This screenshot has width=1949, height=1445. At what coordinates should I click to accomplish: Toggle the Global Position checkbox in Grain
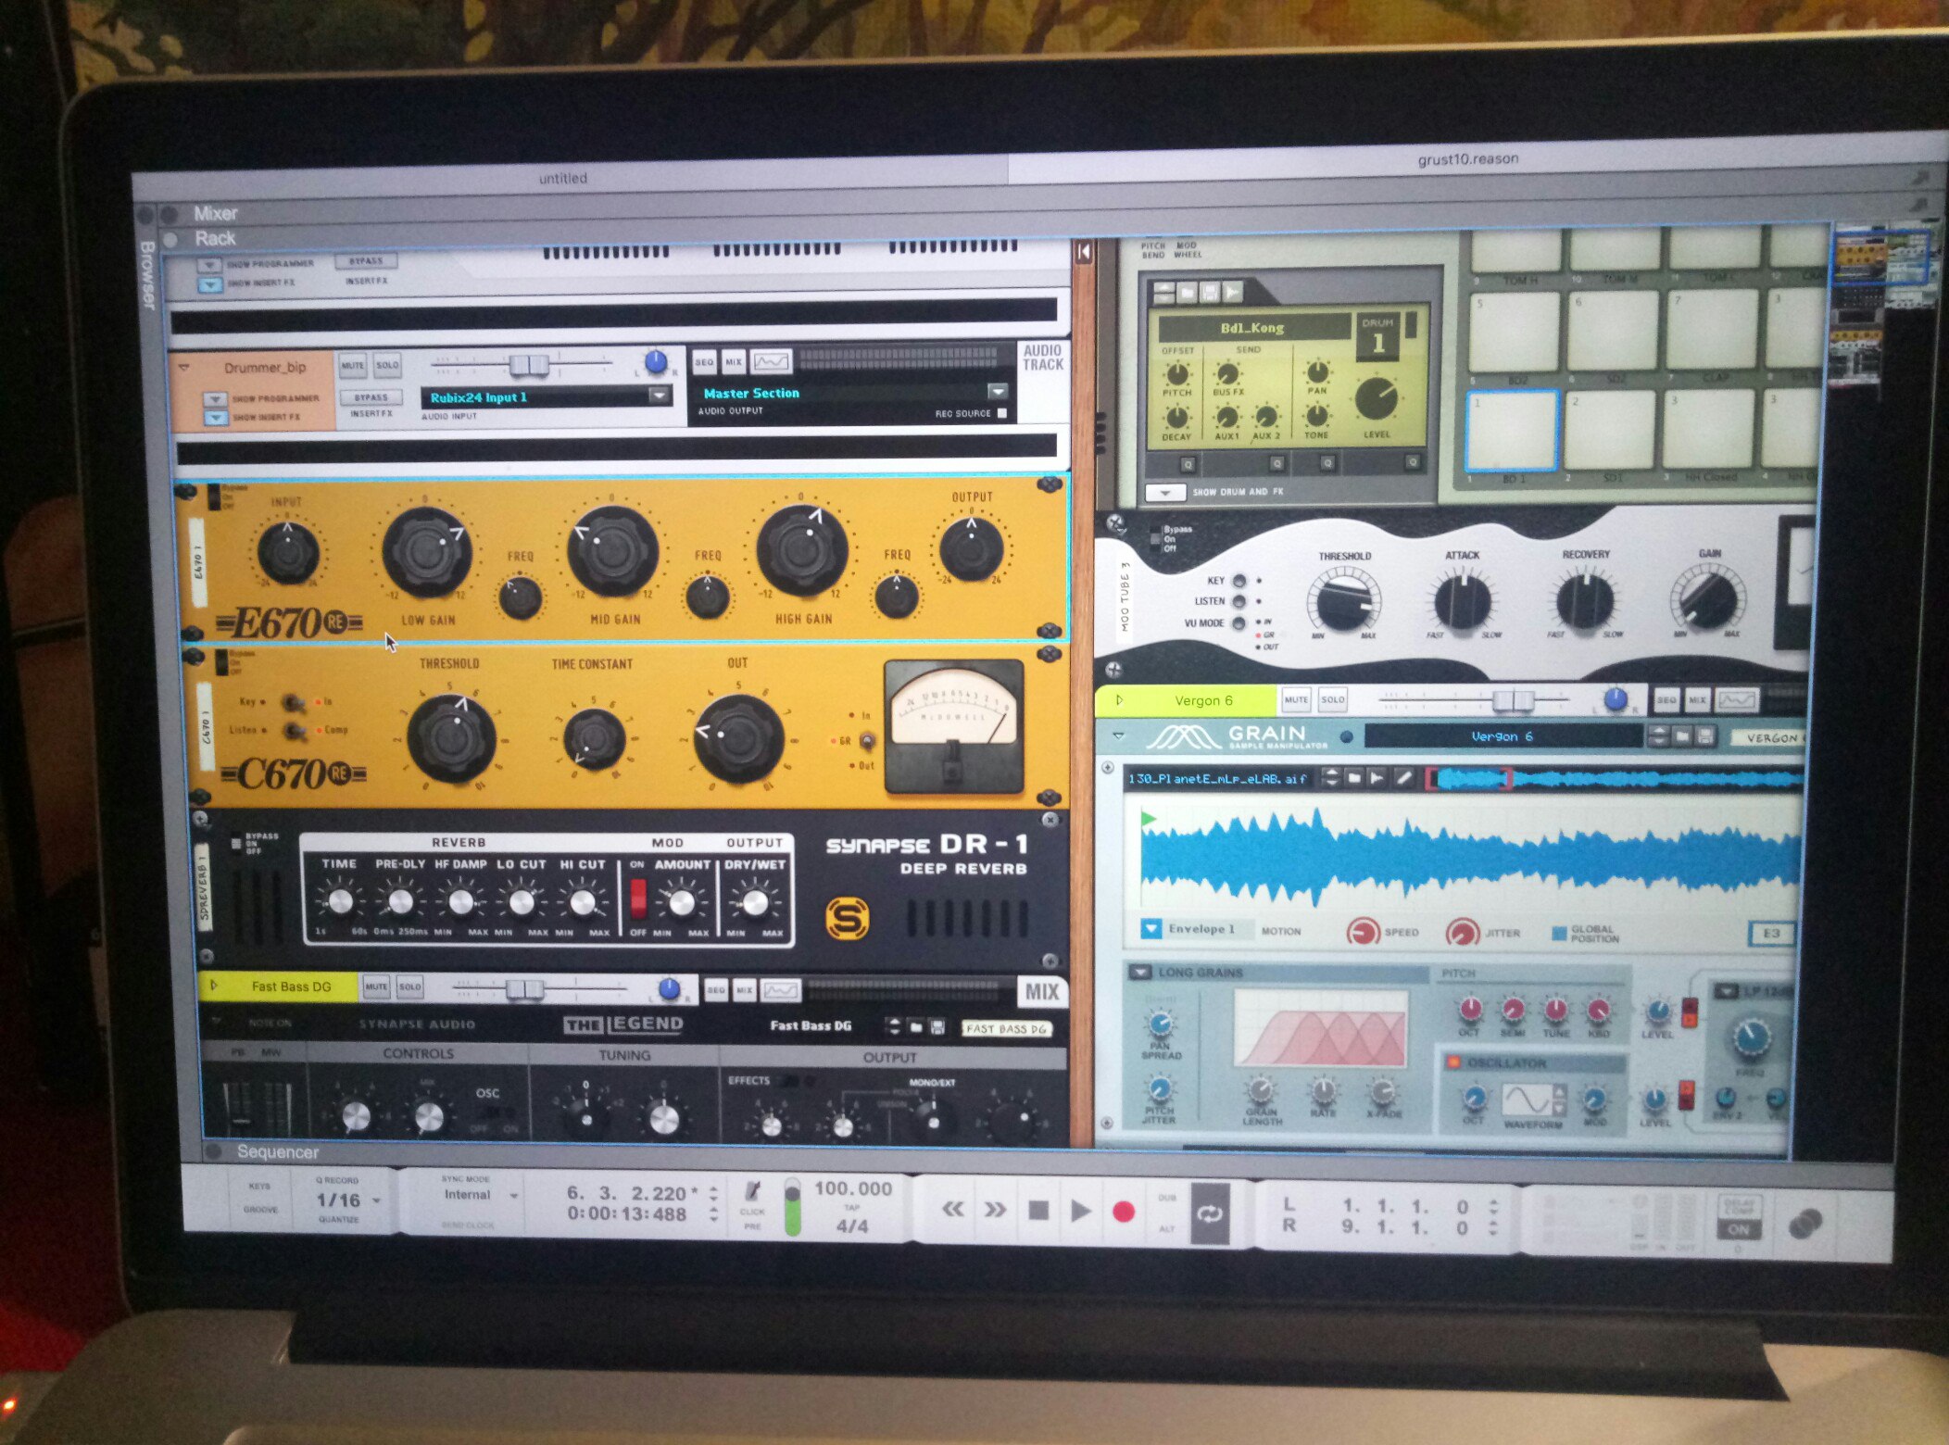[x=1559, y=933]
